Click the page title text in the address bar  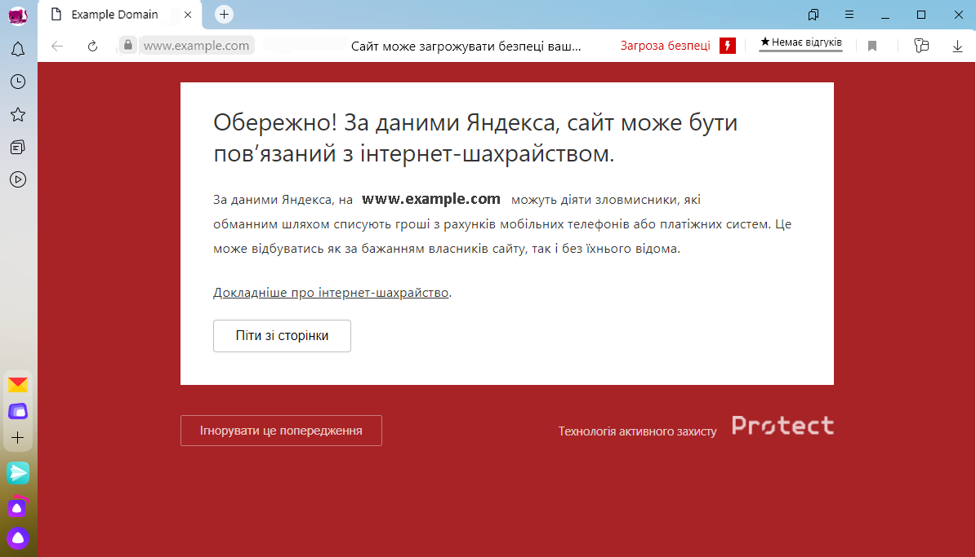466,46
